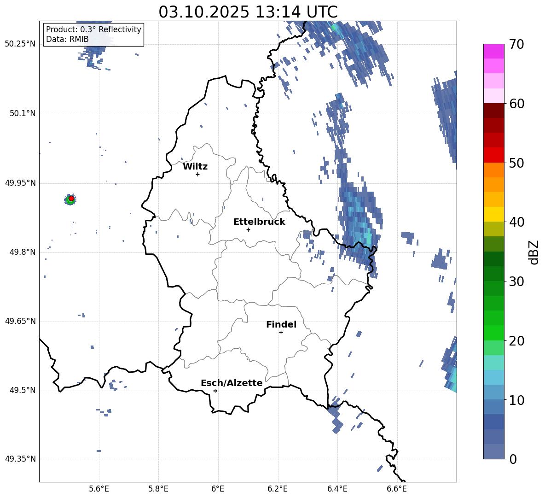Click the Esch/Alzette cross marker
The image size is (545, 498).
(215, 391)
